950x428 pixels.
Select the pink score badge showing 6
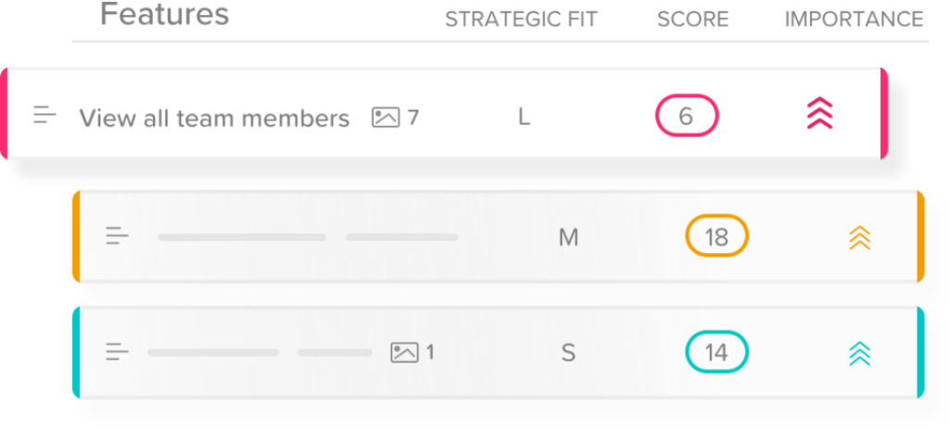(x=687, y=117)
